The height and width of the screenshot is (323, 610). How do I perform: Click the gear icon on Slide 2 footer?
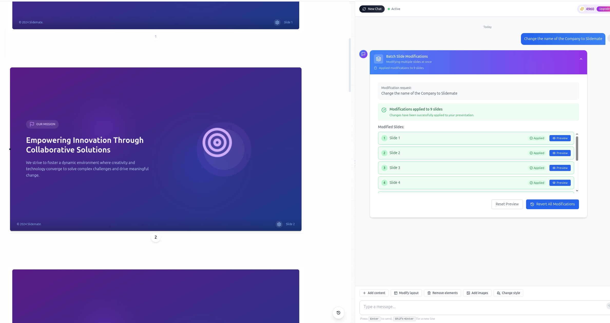click(x=279, y=224)
